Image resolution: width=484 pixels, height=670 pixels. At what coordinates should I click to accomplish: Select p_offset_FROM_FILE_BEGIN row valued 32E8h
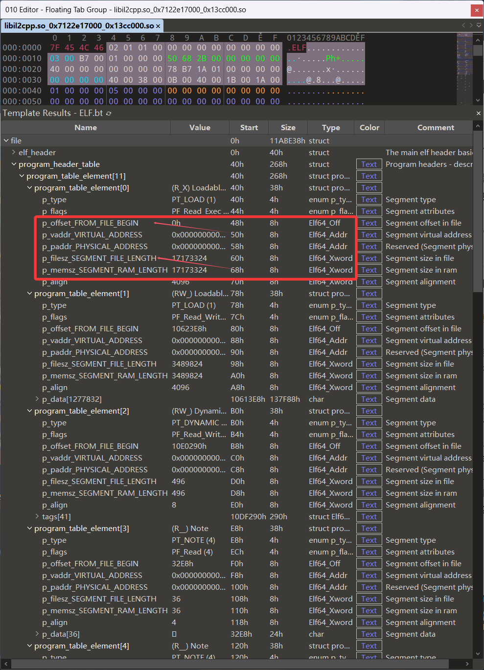point(237,564)
